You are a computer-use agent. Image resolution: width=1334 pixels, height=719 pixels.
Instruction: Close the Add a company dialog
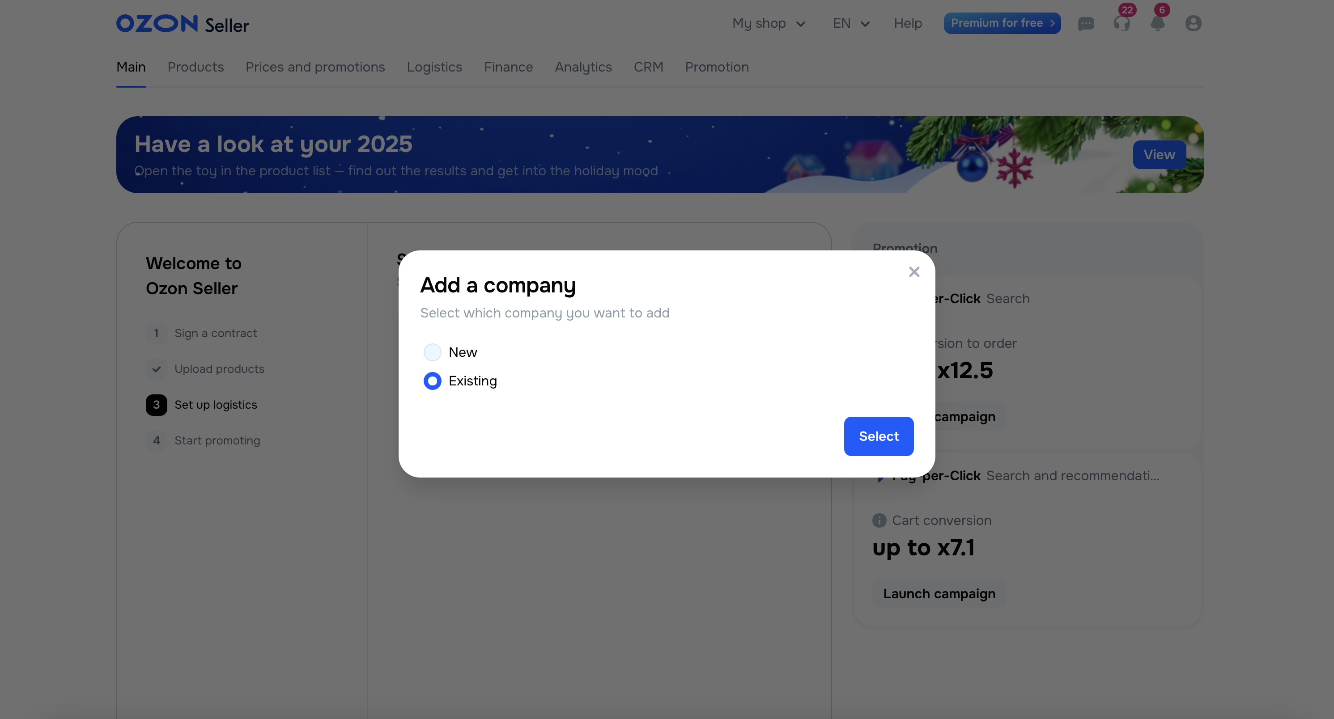click(914, 272)
